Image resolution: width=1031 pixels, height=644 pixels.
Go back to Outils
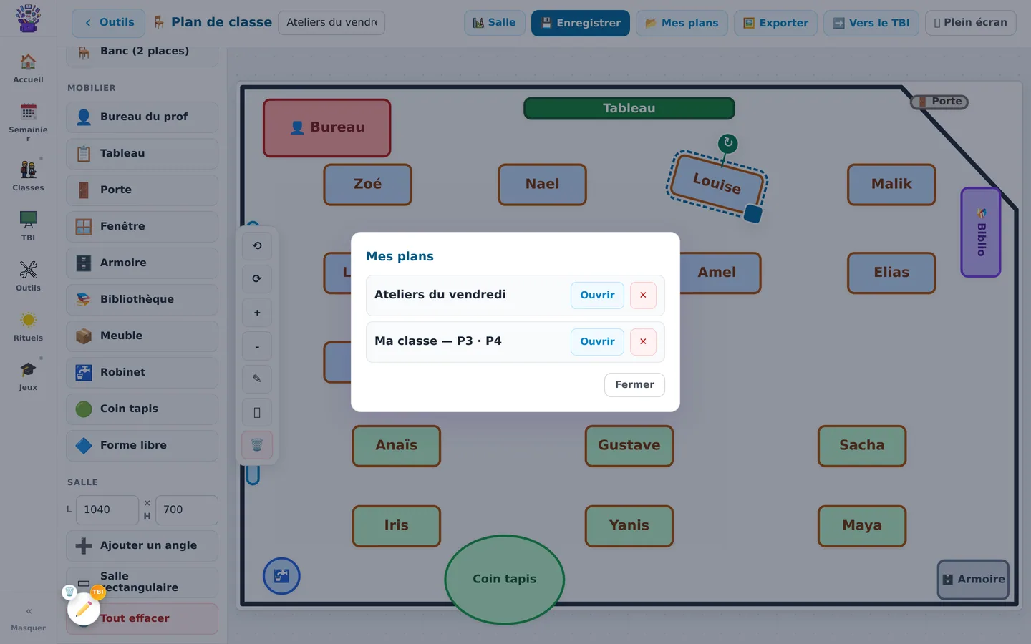[109, 23]
